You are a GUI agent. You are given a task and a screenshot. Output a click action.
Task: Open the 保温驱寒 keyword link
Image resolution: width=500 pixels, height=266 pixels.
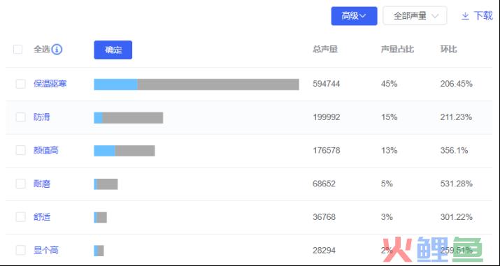pos(50,84)
